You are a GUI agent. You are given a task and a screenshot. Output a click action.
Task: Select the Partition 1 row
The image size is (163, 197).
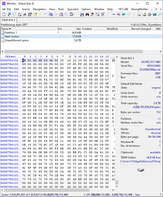81,33
